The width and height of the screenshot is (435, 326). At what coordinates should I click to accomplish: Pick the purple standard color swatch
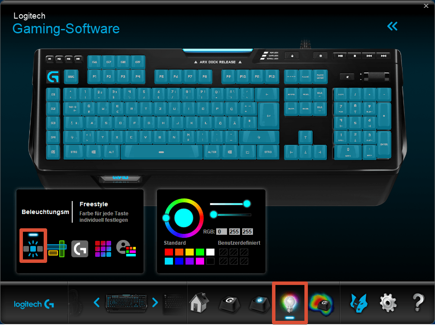[x=189, y=261]
